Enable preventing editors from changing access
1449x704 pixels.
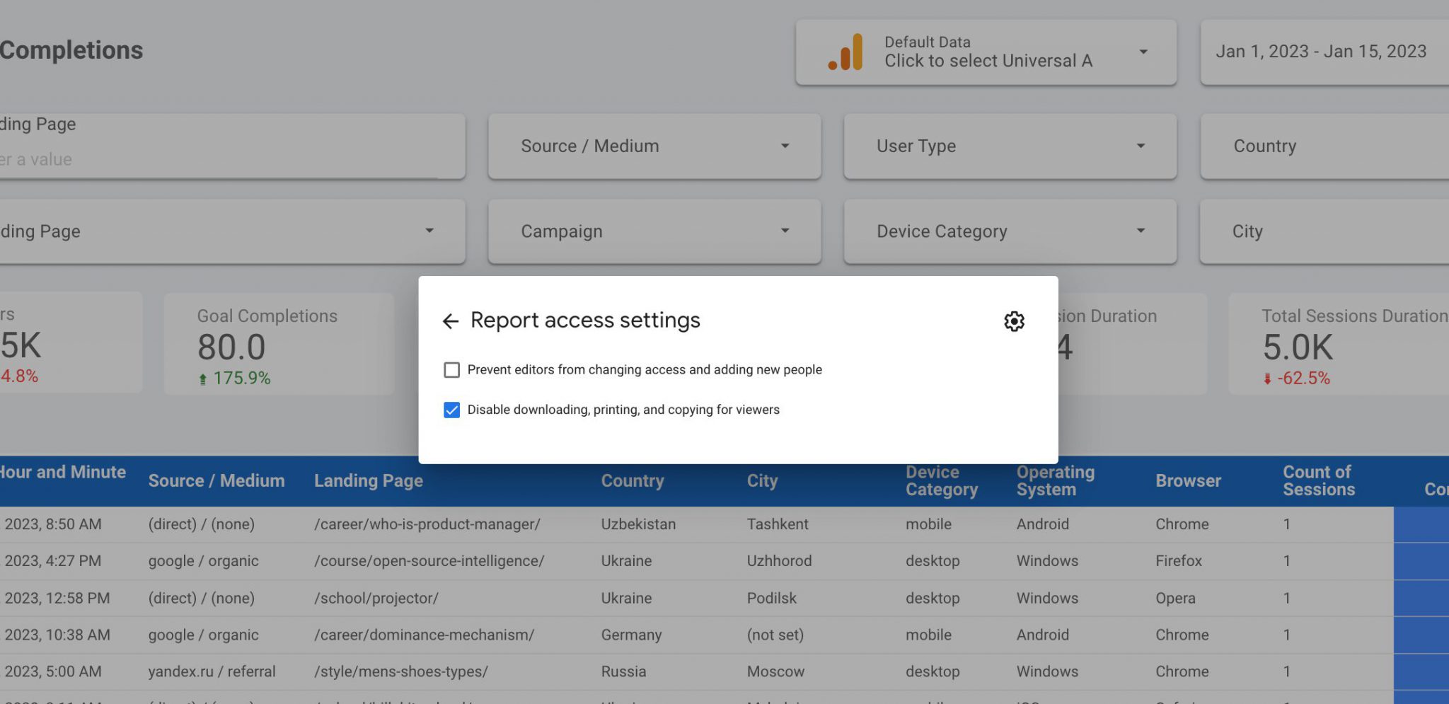[451, 369]
